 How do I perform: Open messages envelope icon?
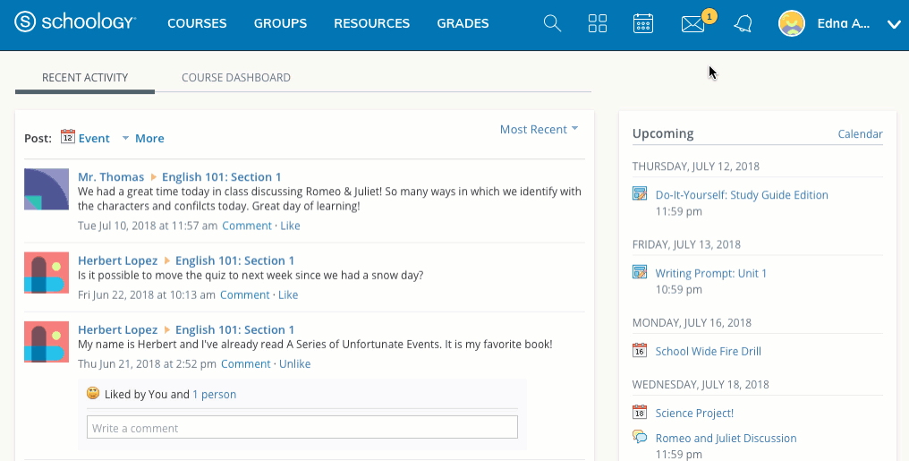tap(692, 24)
